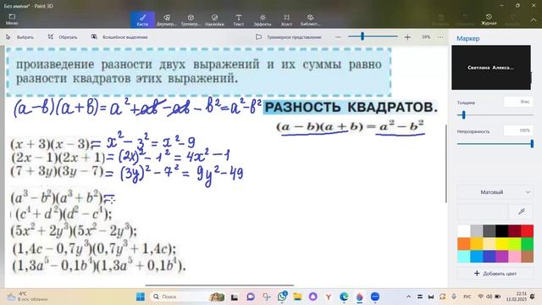
Task: Toggle Трехмерное представление 3D view
Action: [x=288, y=37]
